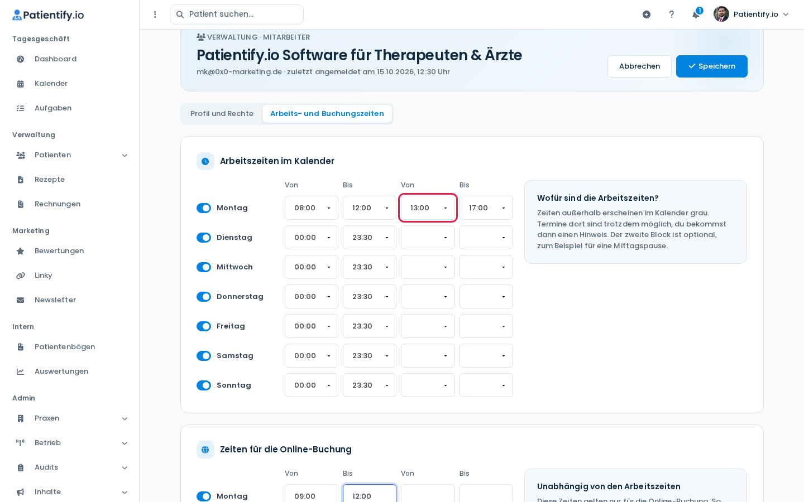Click the Abbrechen button
Screen dimensions: 804x502
pyautogui.click(x=639, y=66)
